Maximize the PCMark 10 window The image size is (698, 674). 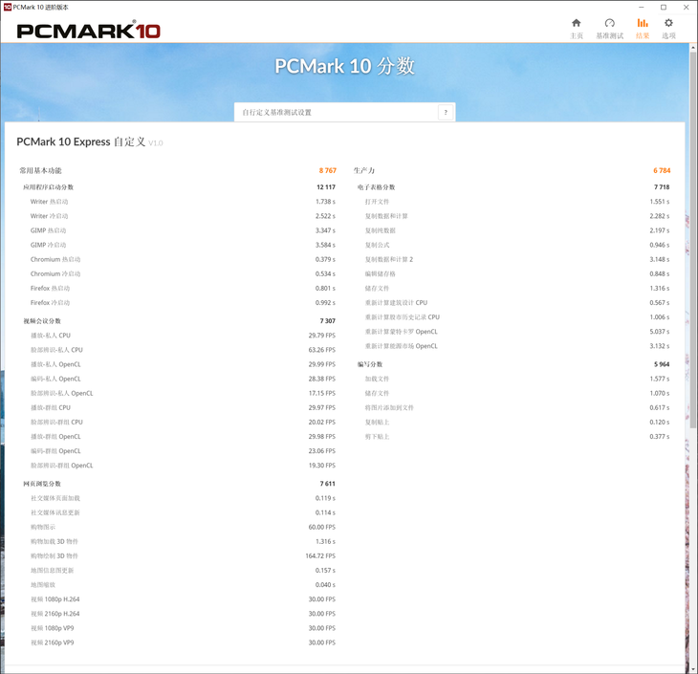pos(664,7)
